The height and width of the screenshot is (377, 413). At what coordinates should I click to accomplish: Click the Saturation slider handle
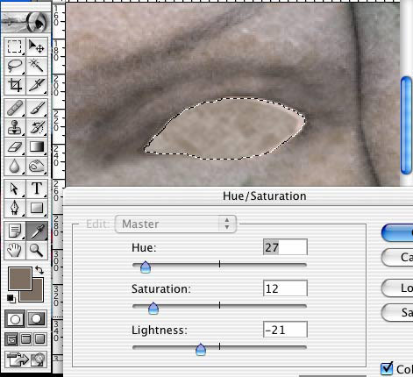[x=153, y=309]
